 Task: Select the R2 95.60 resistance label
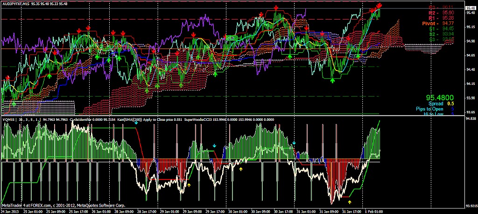coord(442,13)
